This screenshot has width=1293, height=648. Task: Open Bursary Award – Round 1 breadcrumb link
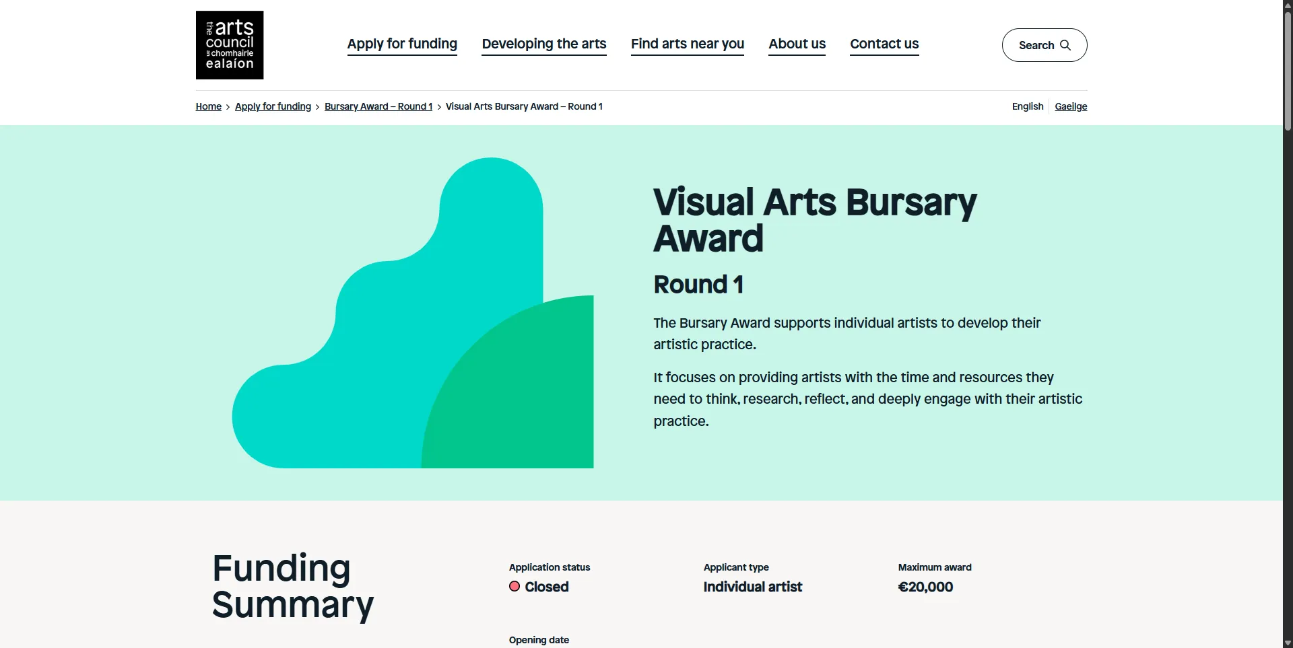click(378, 106)
